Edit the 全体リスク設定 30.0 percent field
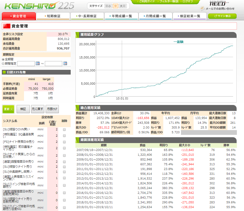The height and width of the screenshot is (211, 244). pos(59,34)
